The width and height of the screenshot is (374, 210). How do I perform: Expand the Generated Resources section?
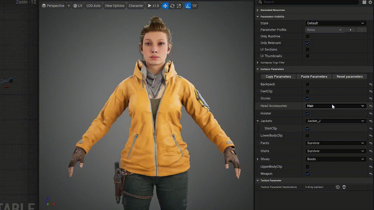click(x=258, y=10)
